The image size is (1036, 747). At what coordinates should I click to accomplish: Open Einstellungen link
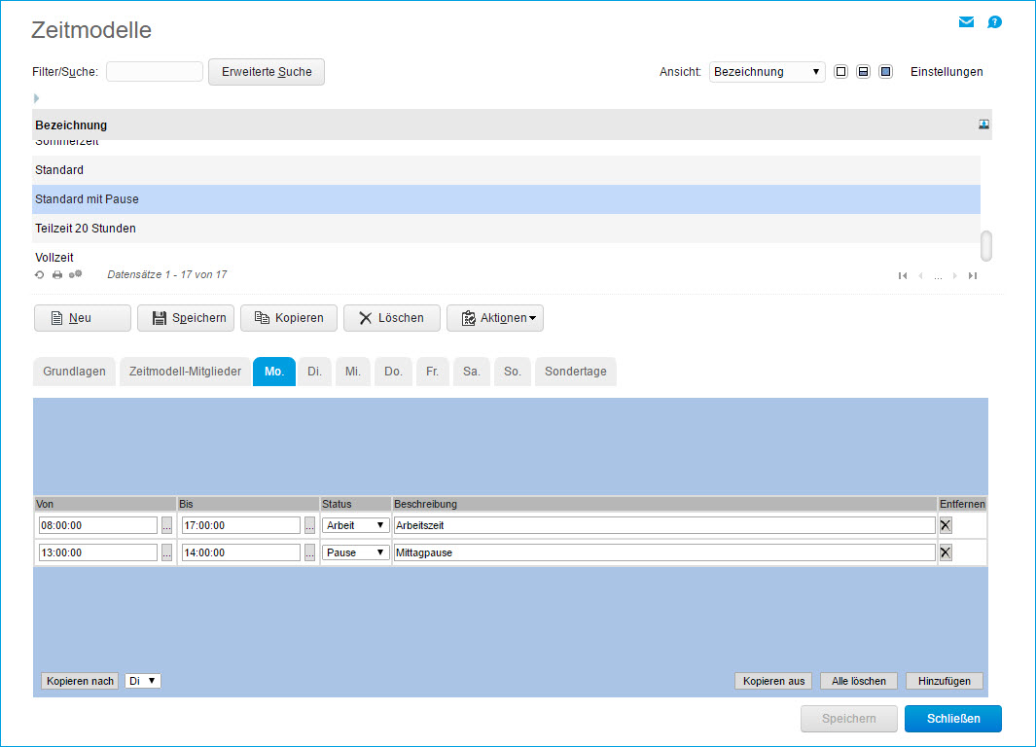[947, 72]
